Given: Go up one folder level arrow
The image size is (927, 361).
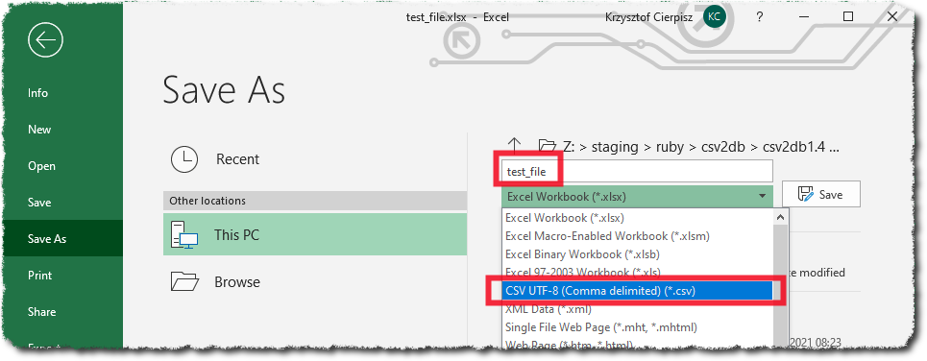Looking at the screenshot, I should click(x=515, y=146).
